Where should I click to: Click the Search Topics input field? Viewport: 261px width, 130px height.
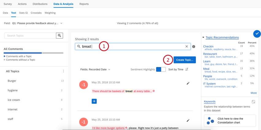30,36
